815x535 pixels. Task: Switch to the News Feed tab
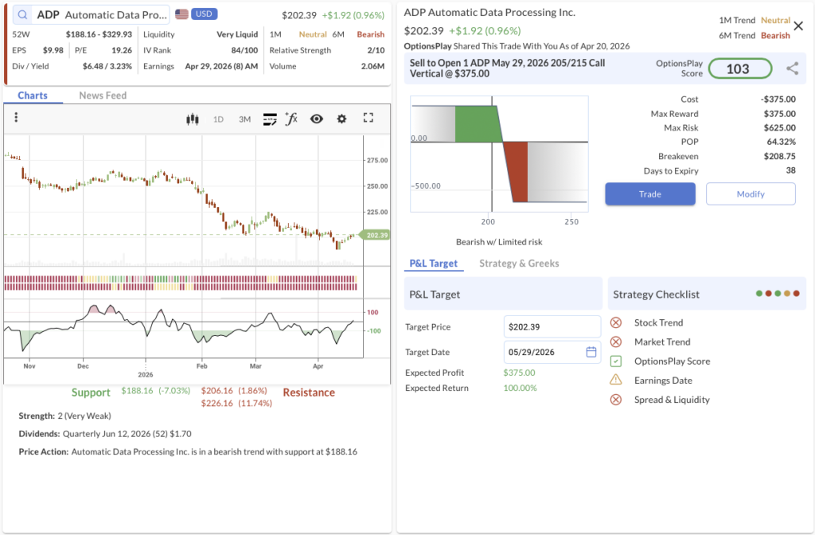(x=103, y=96)
